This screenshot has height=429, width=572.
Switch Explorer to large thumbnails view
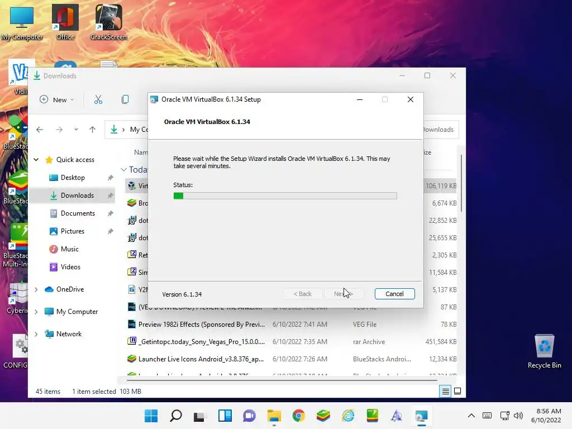[457, 392]
